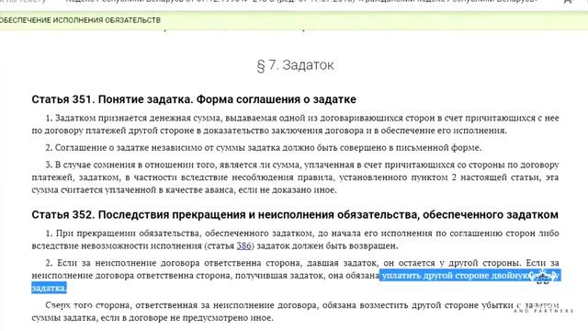This screenshot has height=331, width=588.
Task: Click the text 'сумма считается уплаченной в качестве аванса'
Action: coord(133,190)
